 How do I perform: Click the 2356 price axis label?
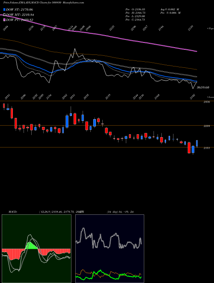point(206,102)
